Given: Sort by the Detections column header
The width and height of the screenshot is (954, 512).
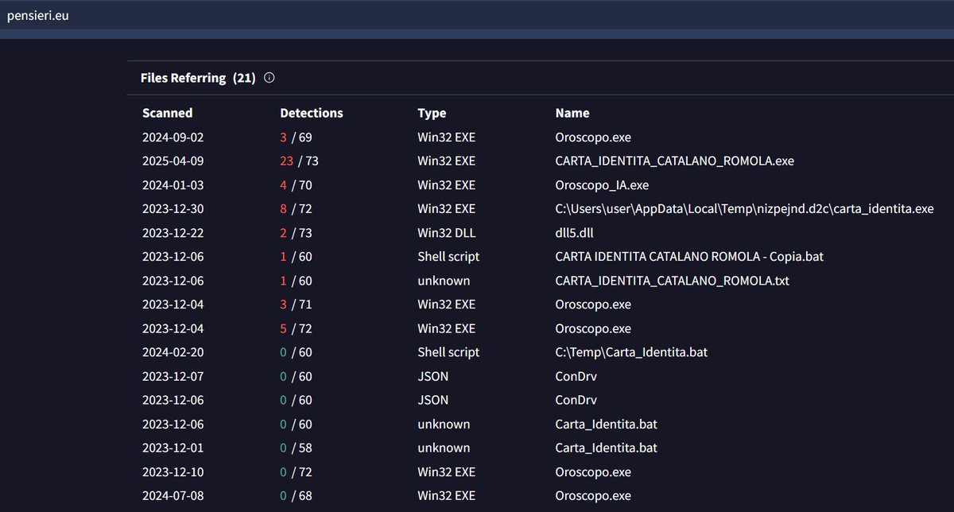Looking at the screenshot, I should coord(312,113).
